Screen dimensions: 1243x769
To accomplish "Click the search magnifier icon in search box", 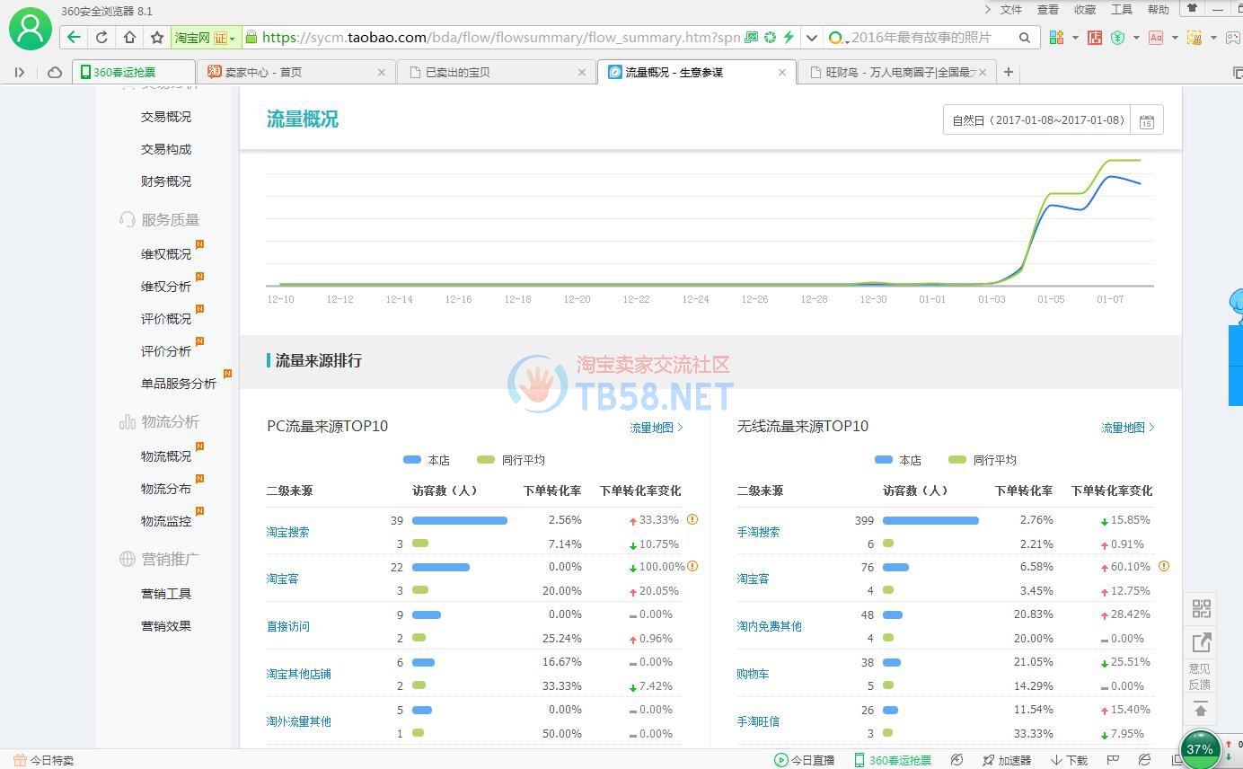I will (x=1024, y=38).
